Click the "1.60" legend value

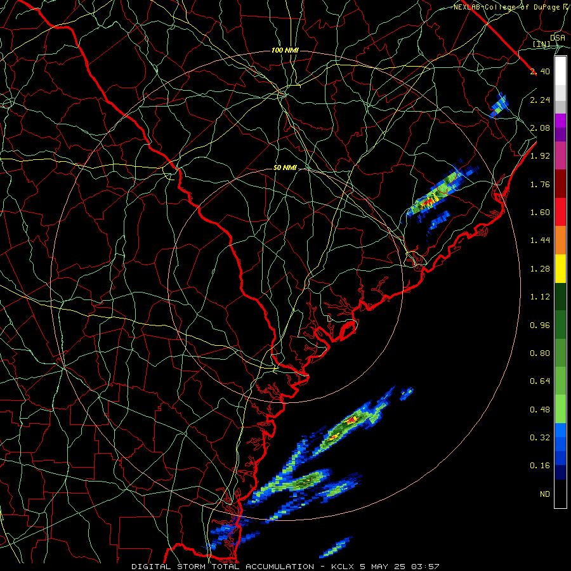tap(540, 213)
